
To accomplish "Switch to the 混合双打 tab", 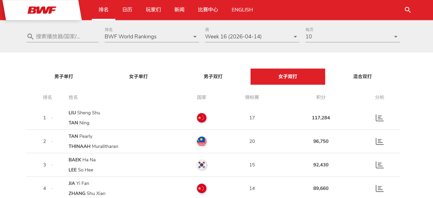I will click(x=362, y=76).
